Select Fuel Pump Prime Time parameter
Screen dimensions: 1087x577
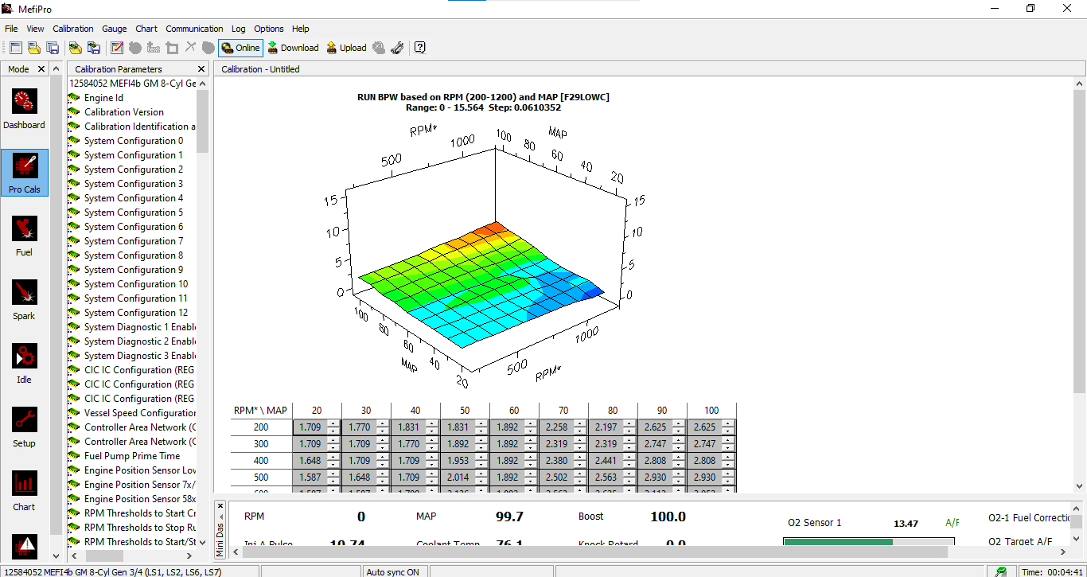tap(132, 456)
